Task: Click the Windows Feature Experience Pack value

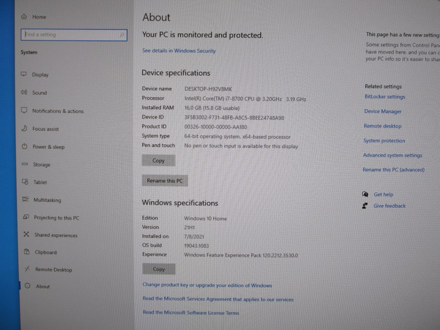Action: click(x=241, y=255)
